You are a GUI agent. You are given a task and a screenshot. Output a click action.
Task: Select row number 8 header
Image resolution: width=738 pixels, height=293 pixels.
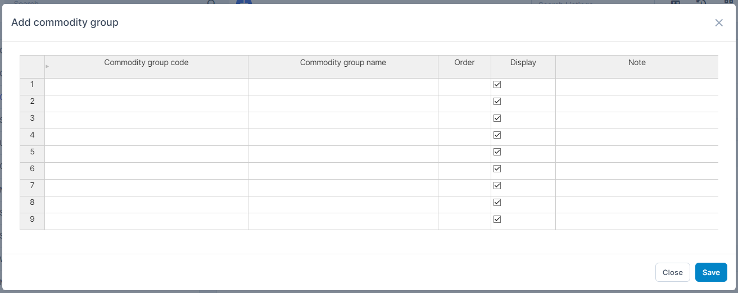click(x=32, y=203)
